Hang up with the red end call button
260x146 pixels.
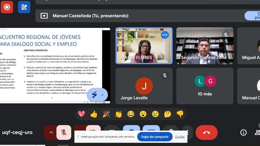click(x=206, y=132)
